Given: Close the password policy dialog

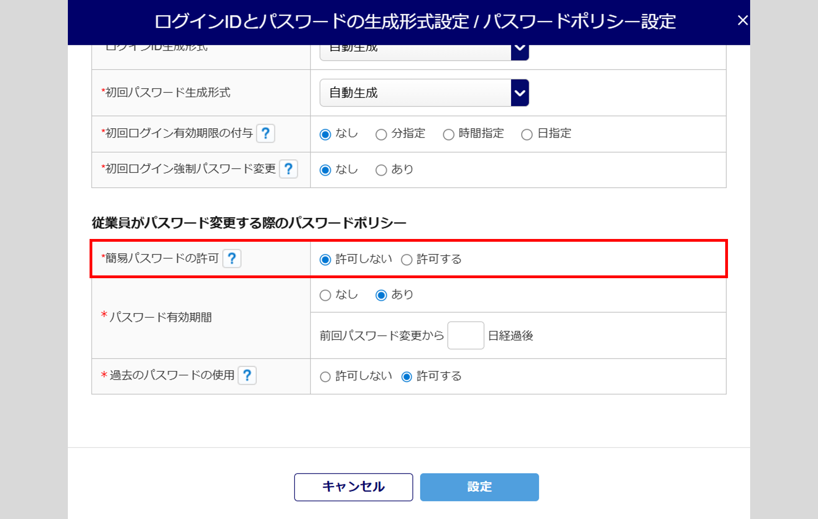Looking at the screenshot, I should [x=742, y=21].
